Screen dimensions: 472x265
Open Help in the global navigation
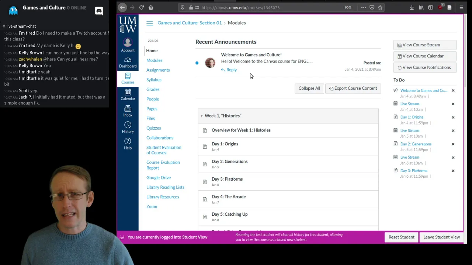click(128, 144)
